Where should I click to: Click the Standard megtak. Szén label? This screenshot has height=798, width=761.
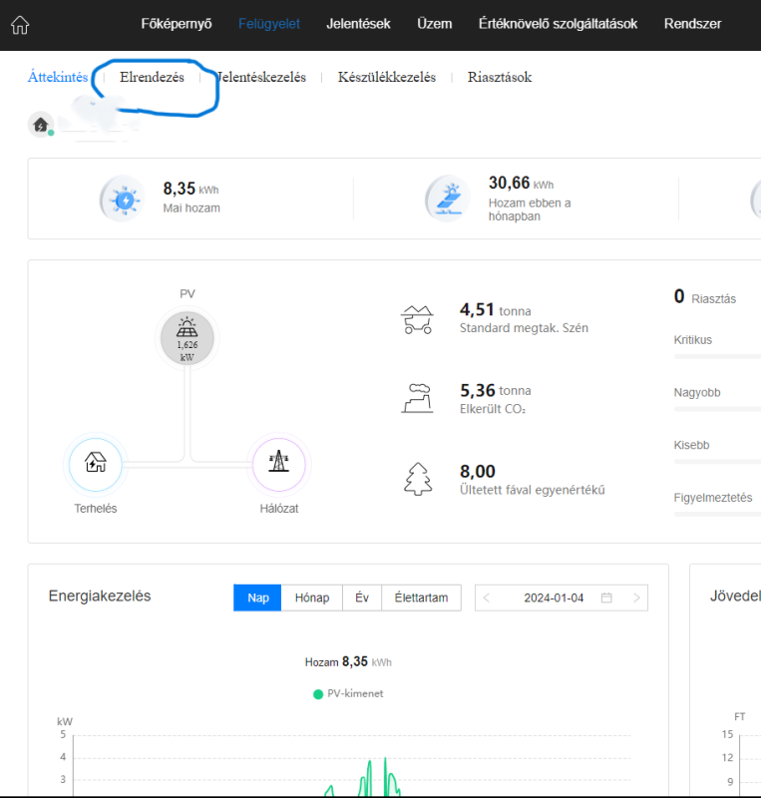coord(524,328)
